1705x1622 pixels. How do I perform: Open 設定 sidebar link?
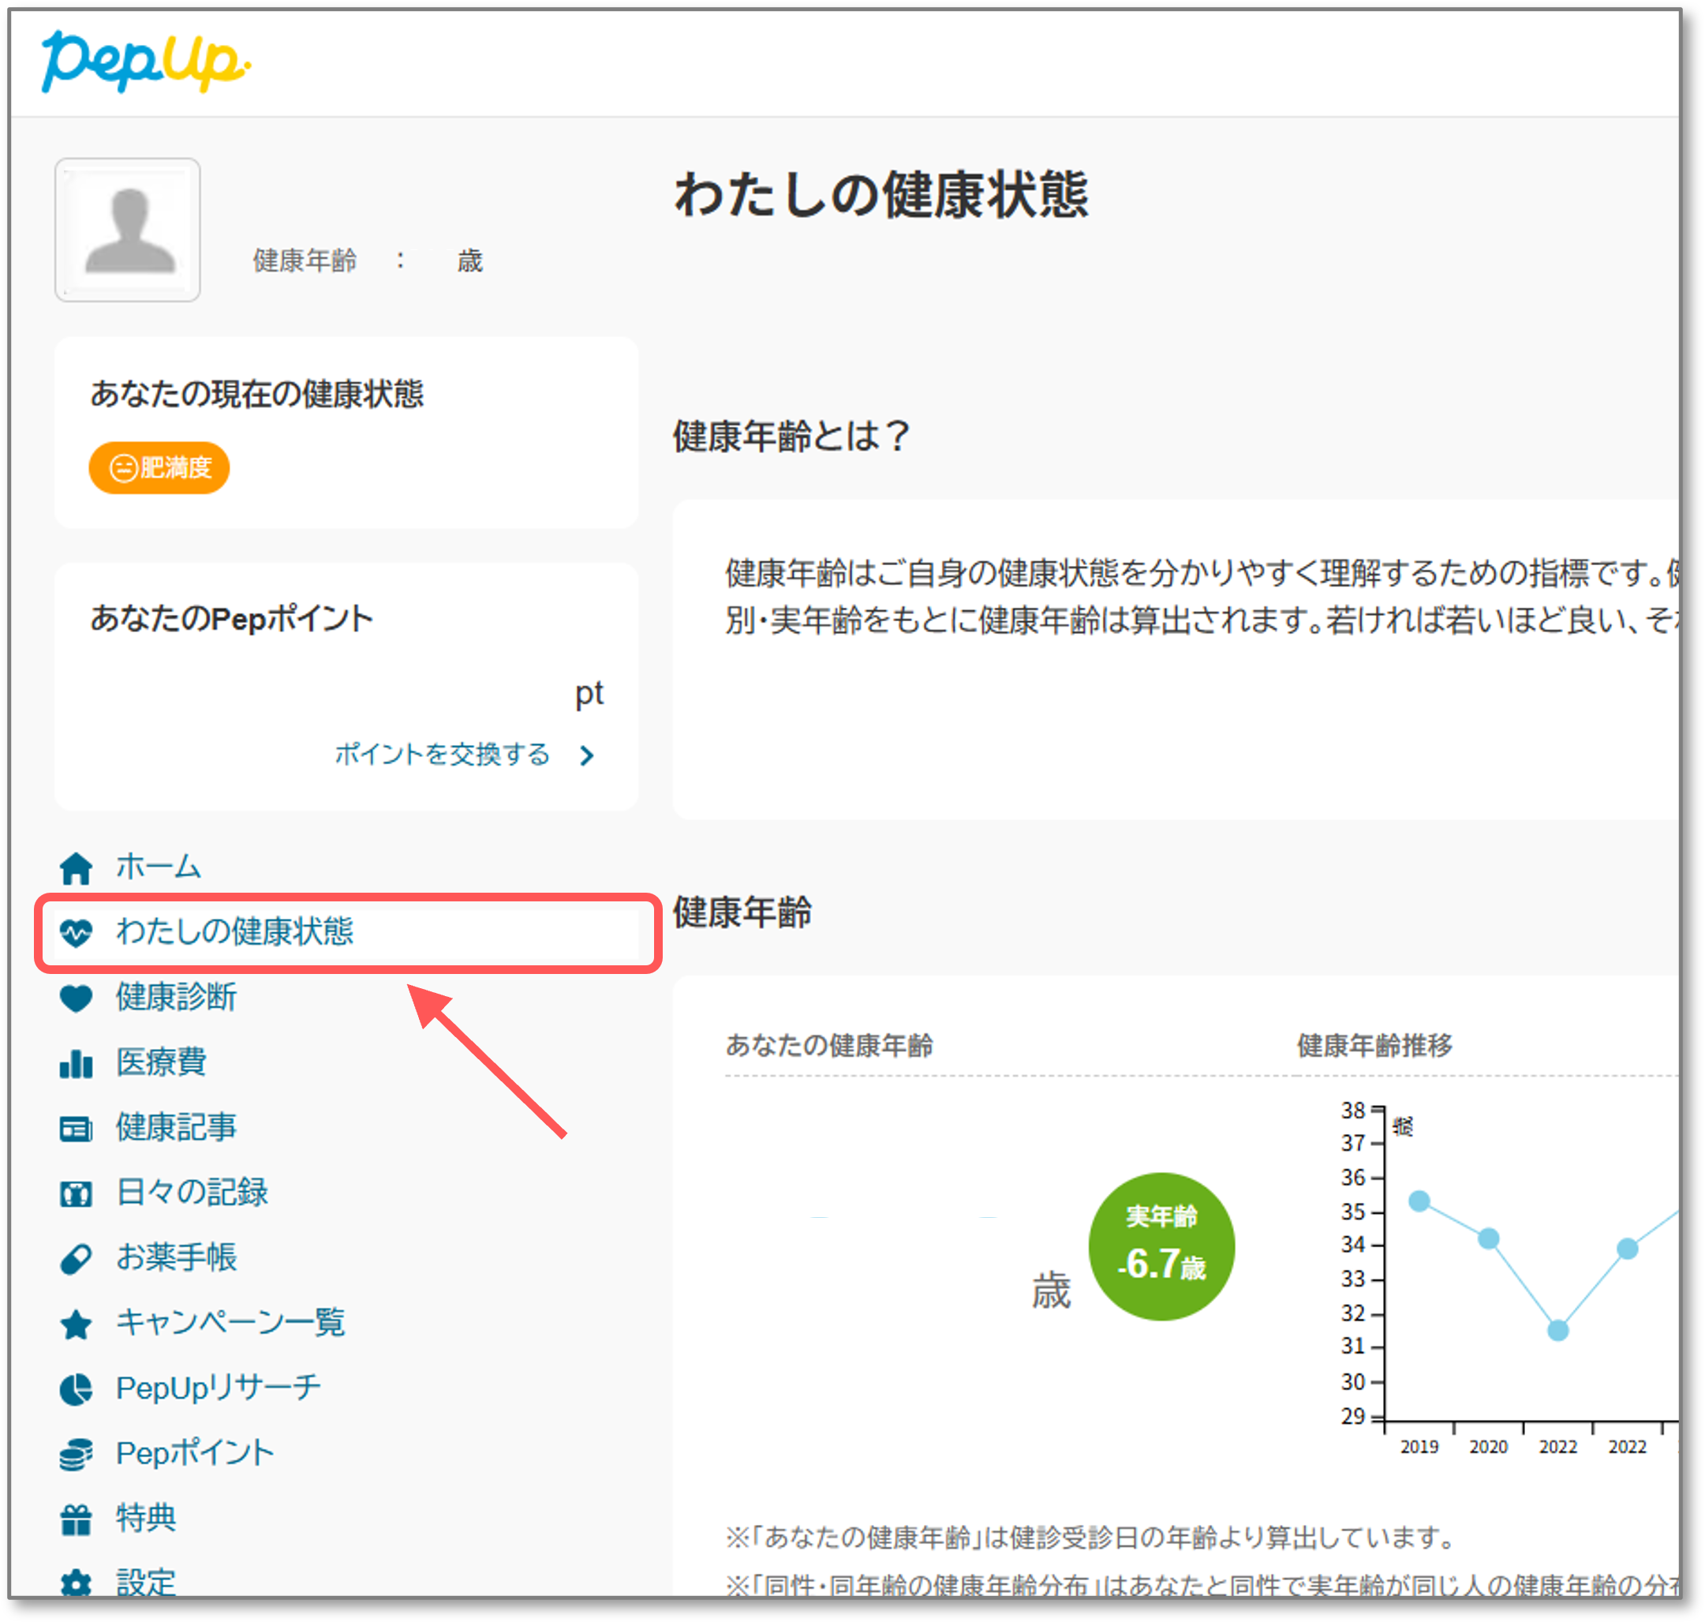tap(145, 1583)
